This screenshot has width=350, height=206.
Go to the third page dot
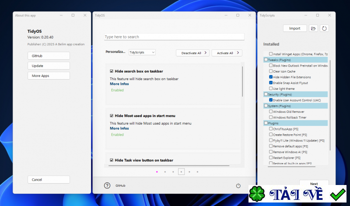(173, 172)
